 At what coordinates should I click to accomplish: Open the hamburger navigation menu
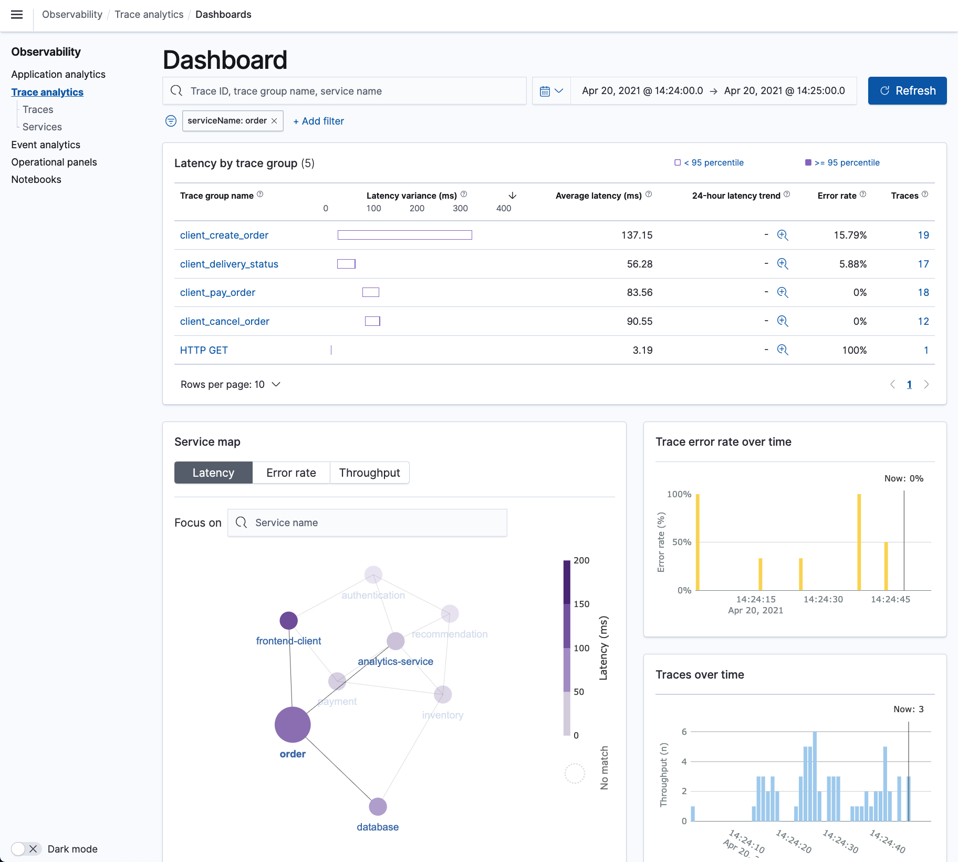point(17,14)
